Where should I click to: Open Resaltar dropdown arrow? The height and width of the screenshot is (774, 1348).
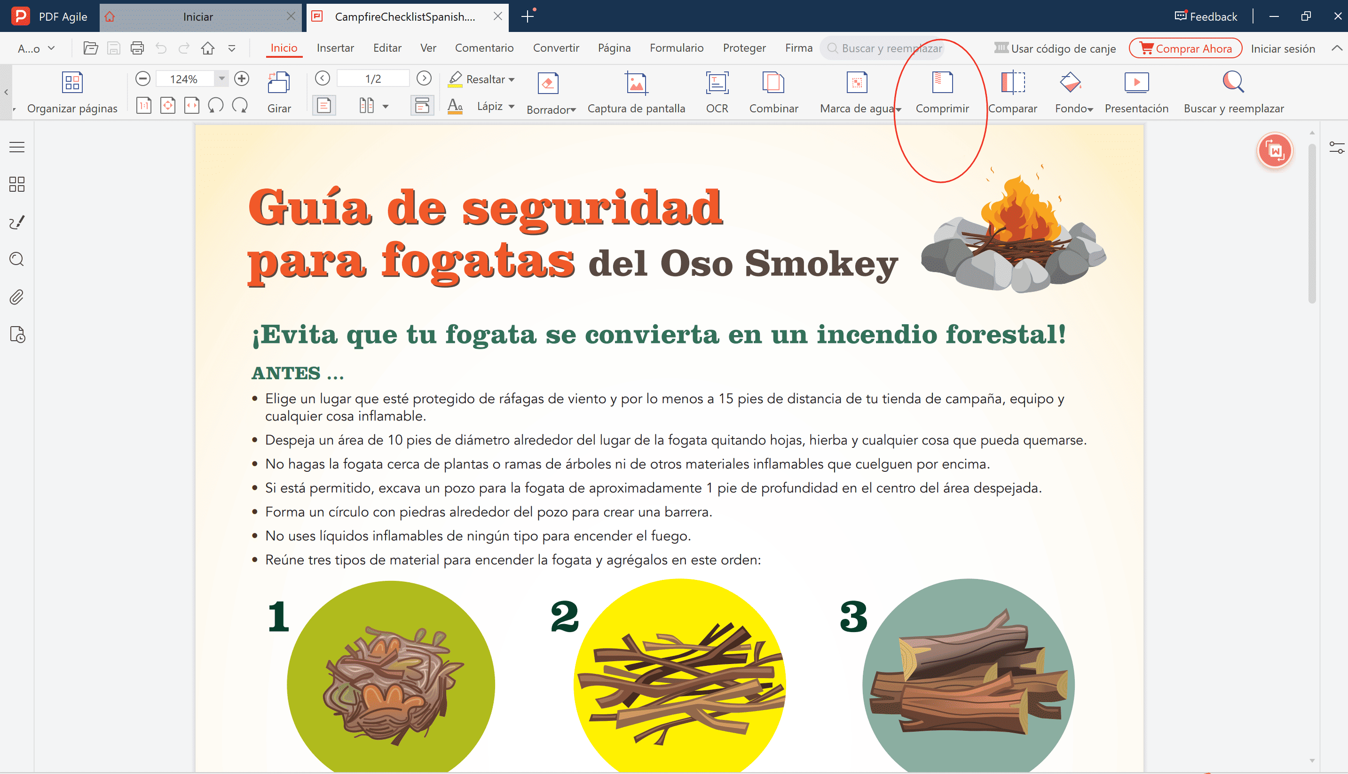click(x=512, y=79)
